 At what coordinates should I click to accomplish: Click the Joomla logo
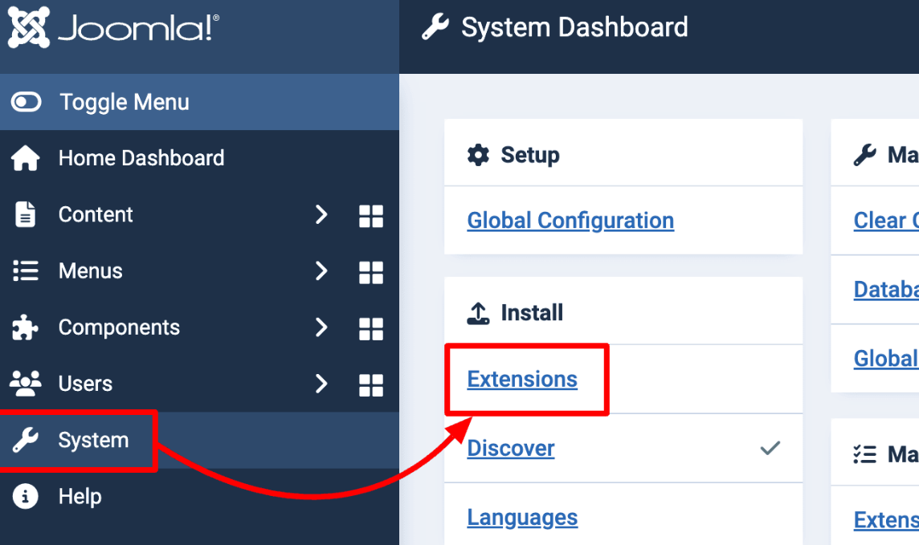[x=113, y=31]
